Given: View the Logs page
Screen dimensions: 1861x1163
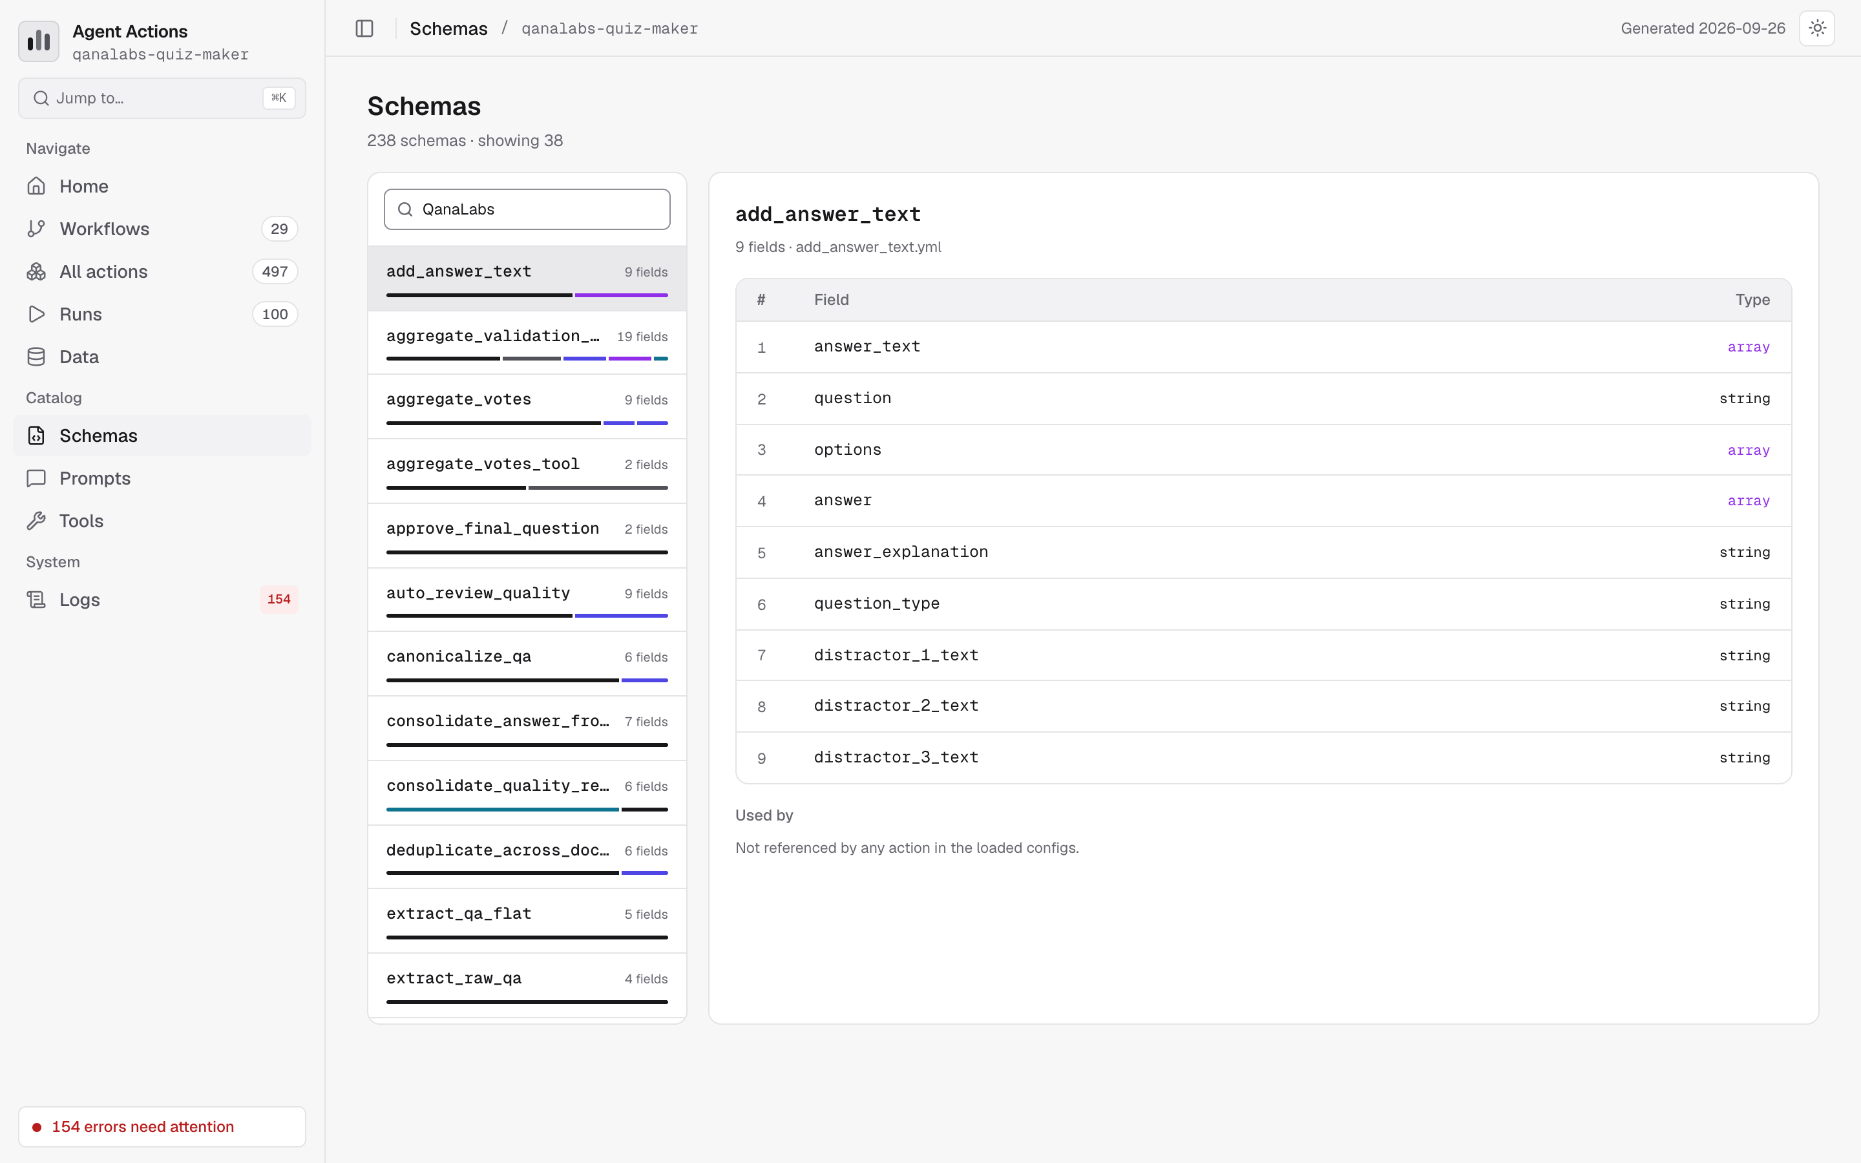Looking at the screenshot, I should click(162, 599).
